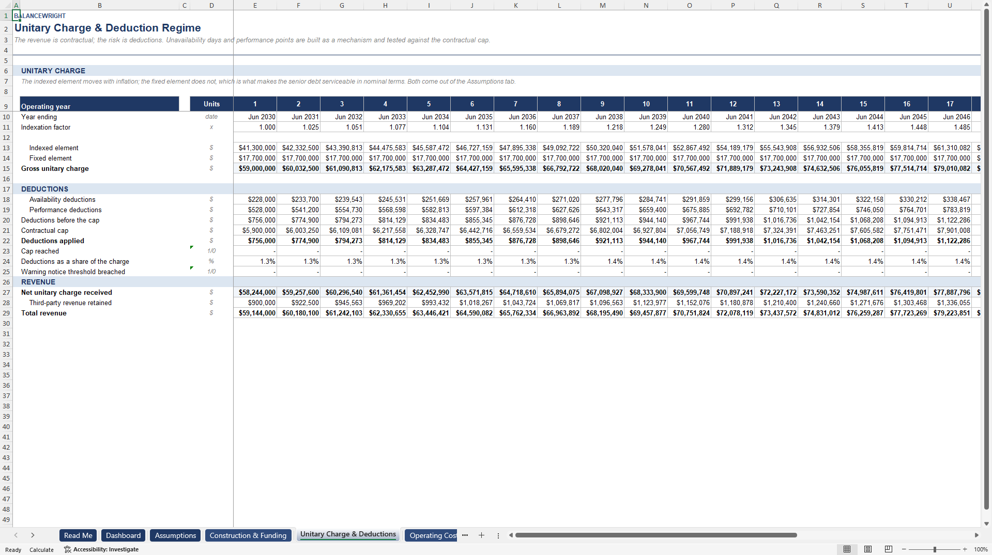The image size is (992, 555).
Task: Click the REVENUE section heading
Action: (38, 282)
